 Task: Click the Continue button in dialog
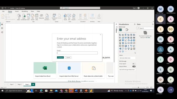(60, 57)
